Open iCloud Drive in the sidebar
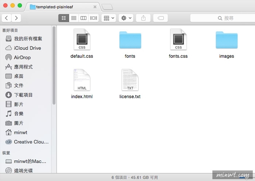This screenshot has width=255, height=181. coord(27,48)
